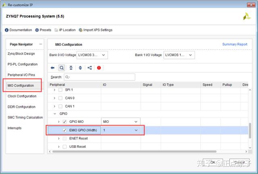Collapse the GPIO tree group
The height and width of the screenshot is (174, 258).
tap(55, 114)
